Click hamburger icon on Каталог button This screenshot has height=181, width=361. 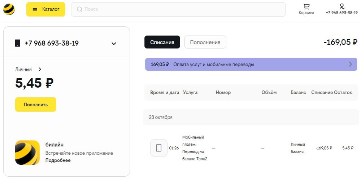[x=35, y=9]
